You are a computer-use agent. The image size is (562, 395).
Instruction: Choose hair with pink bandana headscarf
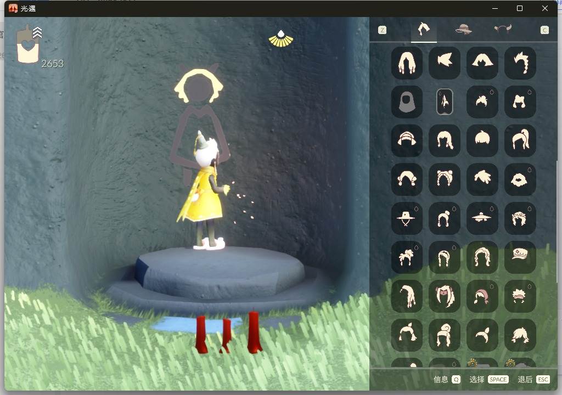(482, 296)
